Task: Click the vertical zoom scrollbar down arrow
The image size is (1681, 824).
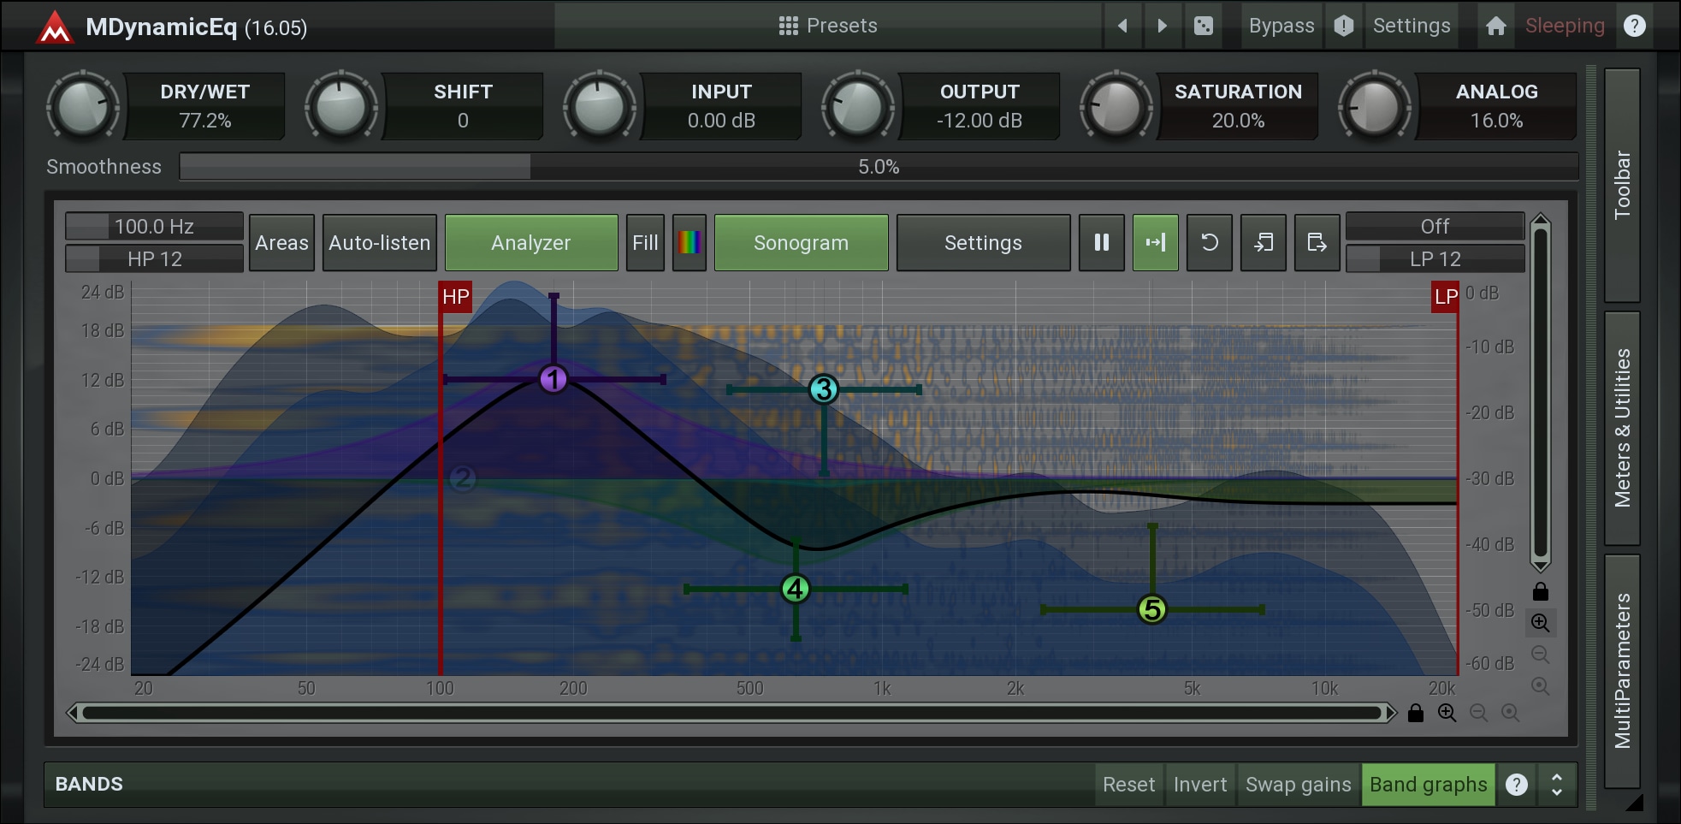Action: 1541,566
